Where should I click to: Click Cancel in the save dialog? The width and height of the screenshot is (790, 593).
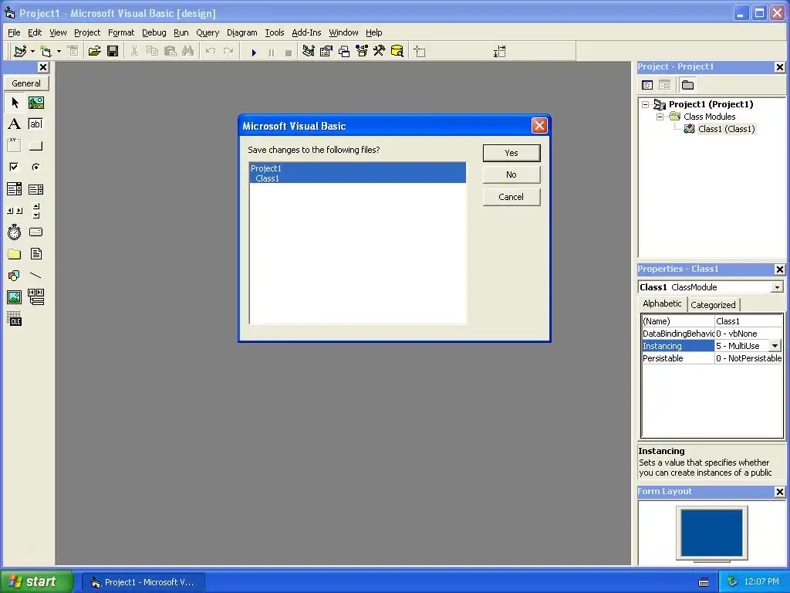511,197
